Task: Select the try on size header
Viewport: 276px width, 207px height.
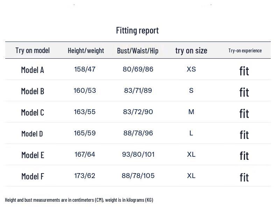Action: point(191,51)
